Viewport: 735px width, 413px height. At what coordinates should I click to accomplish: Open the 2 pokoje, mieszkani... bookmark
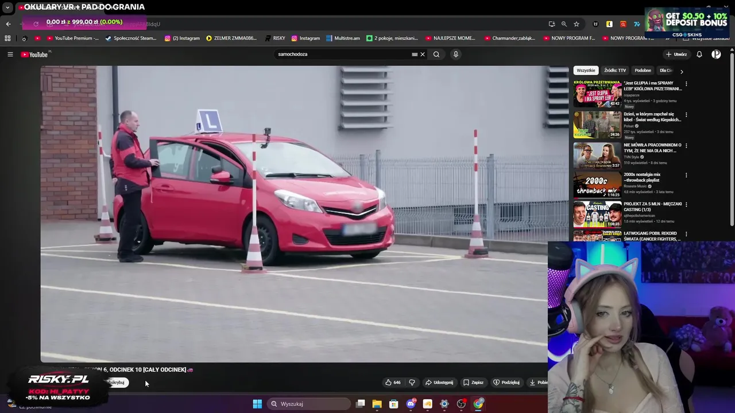point(392,38)
